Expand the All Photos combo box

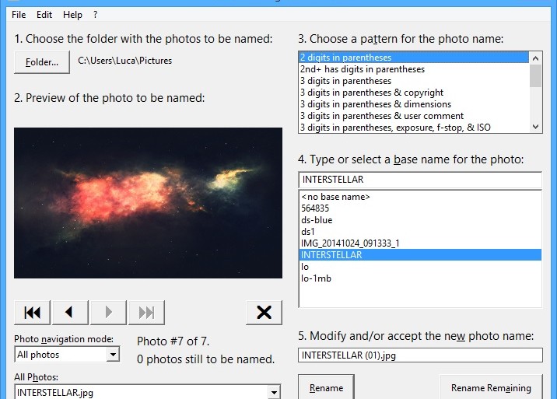(273, 393)
